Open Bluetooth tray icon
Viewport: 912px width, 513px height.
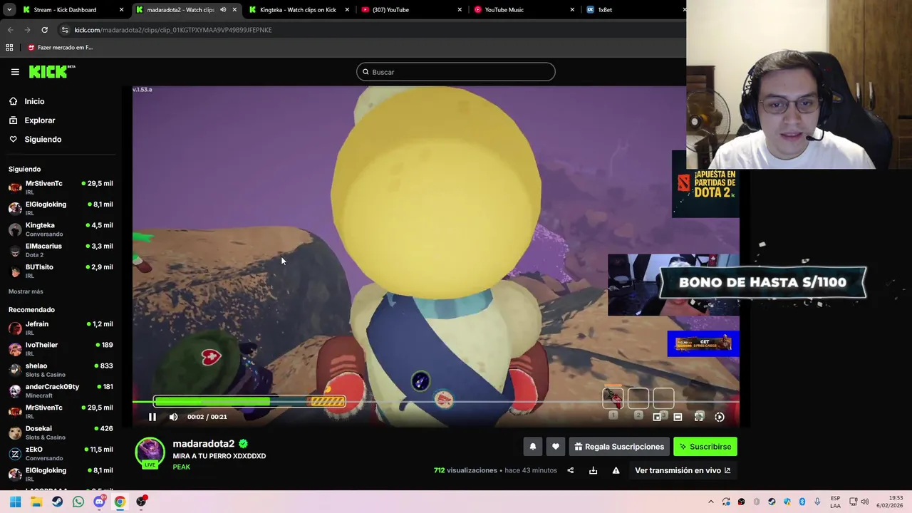click(x=802, y=502)
